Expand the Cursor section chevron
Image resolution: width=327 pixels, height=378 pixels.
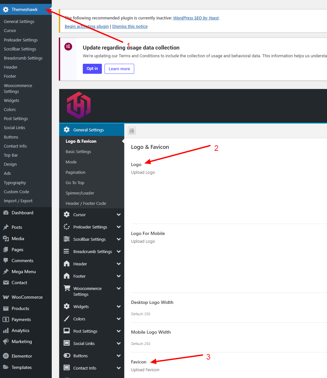tap(119, 215)
